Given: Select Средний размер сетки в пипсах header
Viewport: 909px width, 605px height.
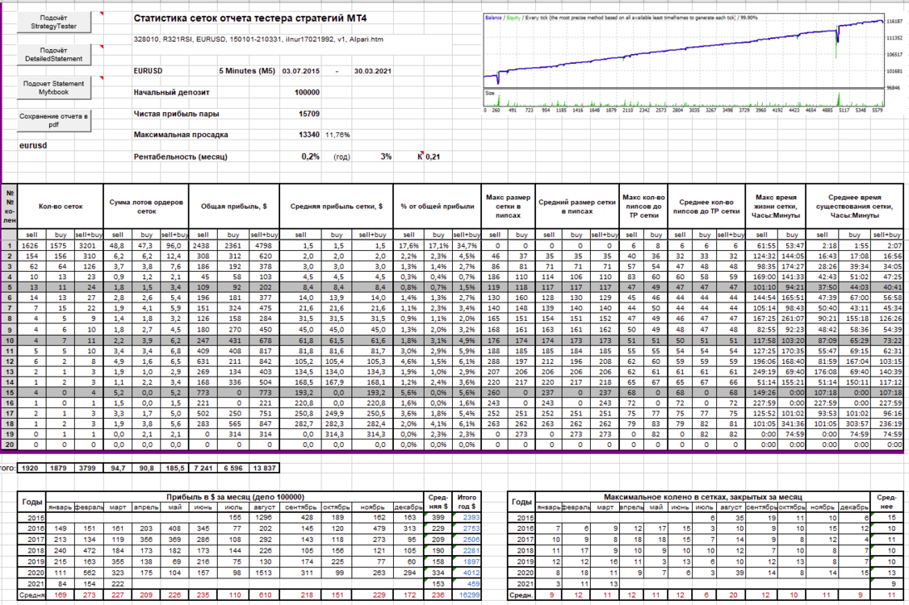Looking at the screenshot, I should [577, 207].
